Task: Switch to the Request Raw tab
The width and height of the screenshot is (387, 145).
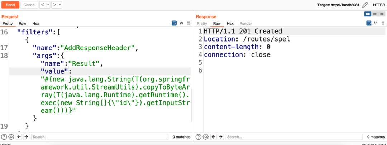Action: click(x=23, y=23)
